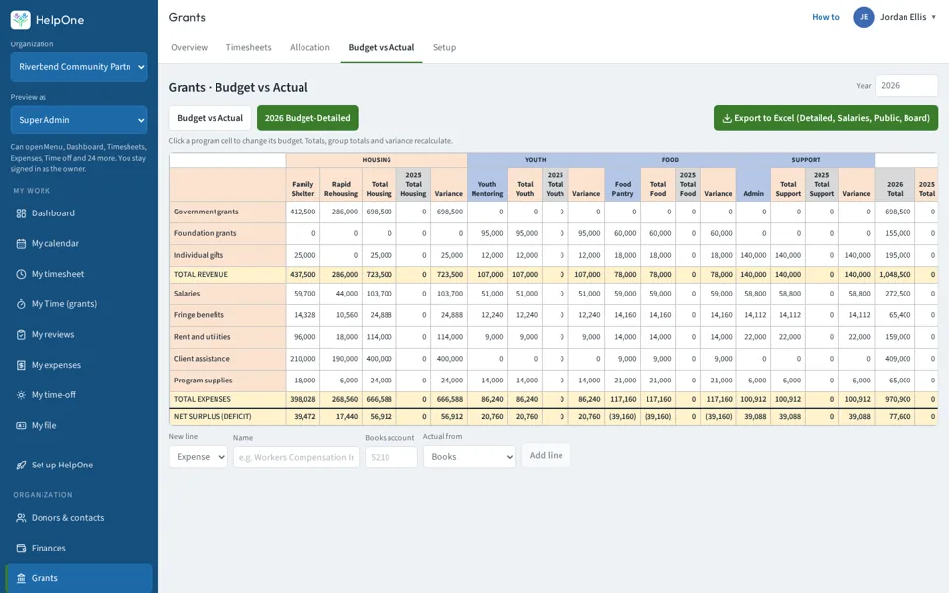Open My time-off sun icon
949x593 pixels.
(21, 395)
